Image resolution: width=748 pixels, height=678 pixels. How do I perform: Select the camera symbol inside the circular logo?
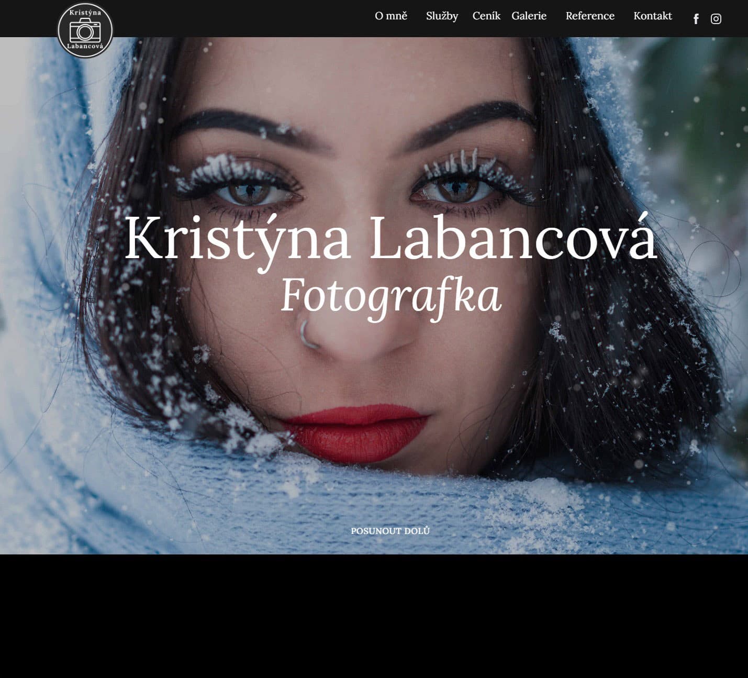coord(86,31)
